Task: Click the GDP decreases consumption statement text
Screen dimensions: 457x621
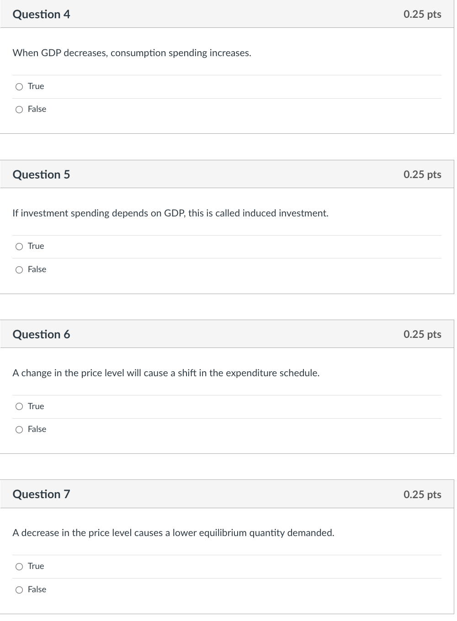Action: (x=132, y=53)
